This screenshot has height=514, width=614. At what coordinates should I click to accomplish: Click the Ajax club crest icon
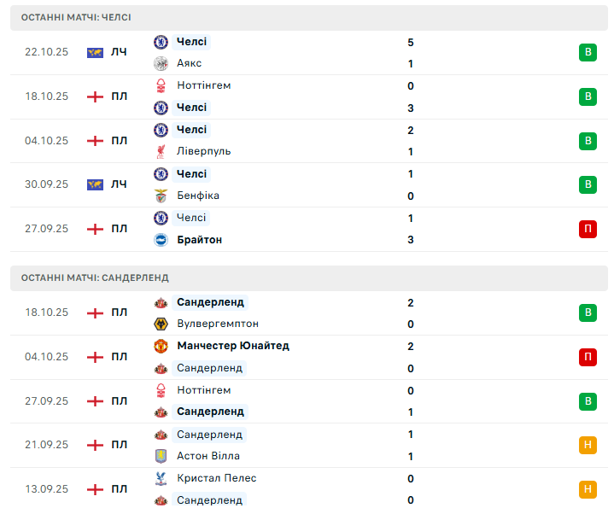tap(161, 63)
